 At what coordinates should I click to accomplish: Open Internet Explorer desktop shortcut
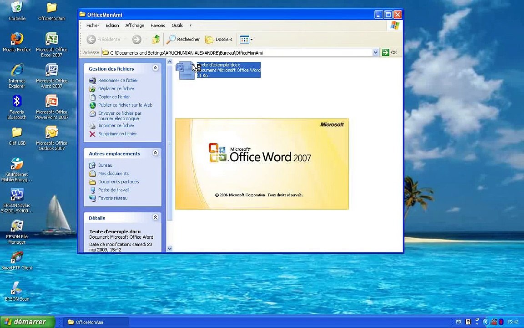point(17,76)
